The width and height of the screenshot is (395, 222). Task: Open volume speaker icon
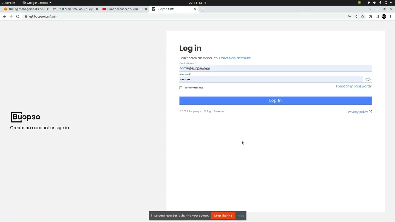[375, 3]
